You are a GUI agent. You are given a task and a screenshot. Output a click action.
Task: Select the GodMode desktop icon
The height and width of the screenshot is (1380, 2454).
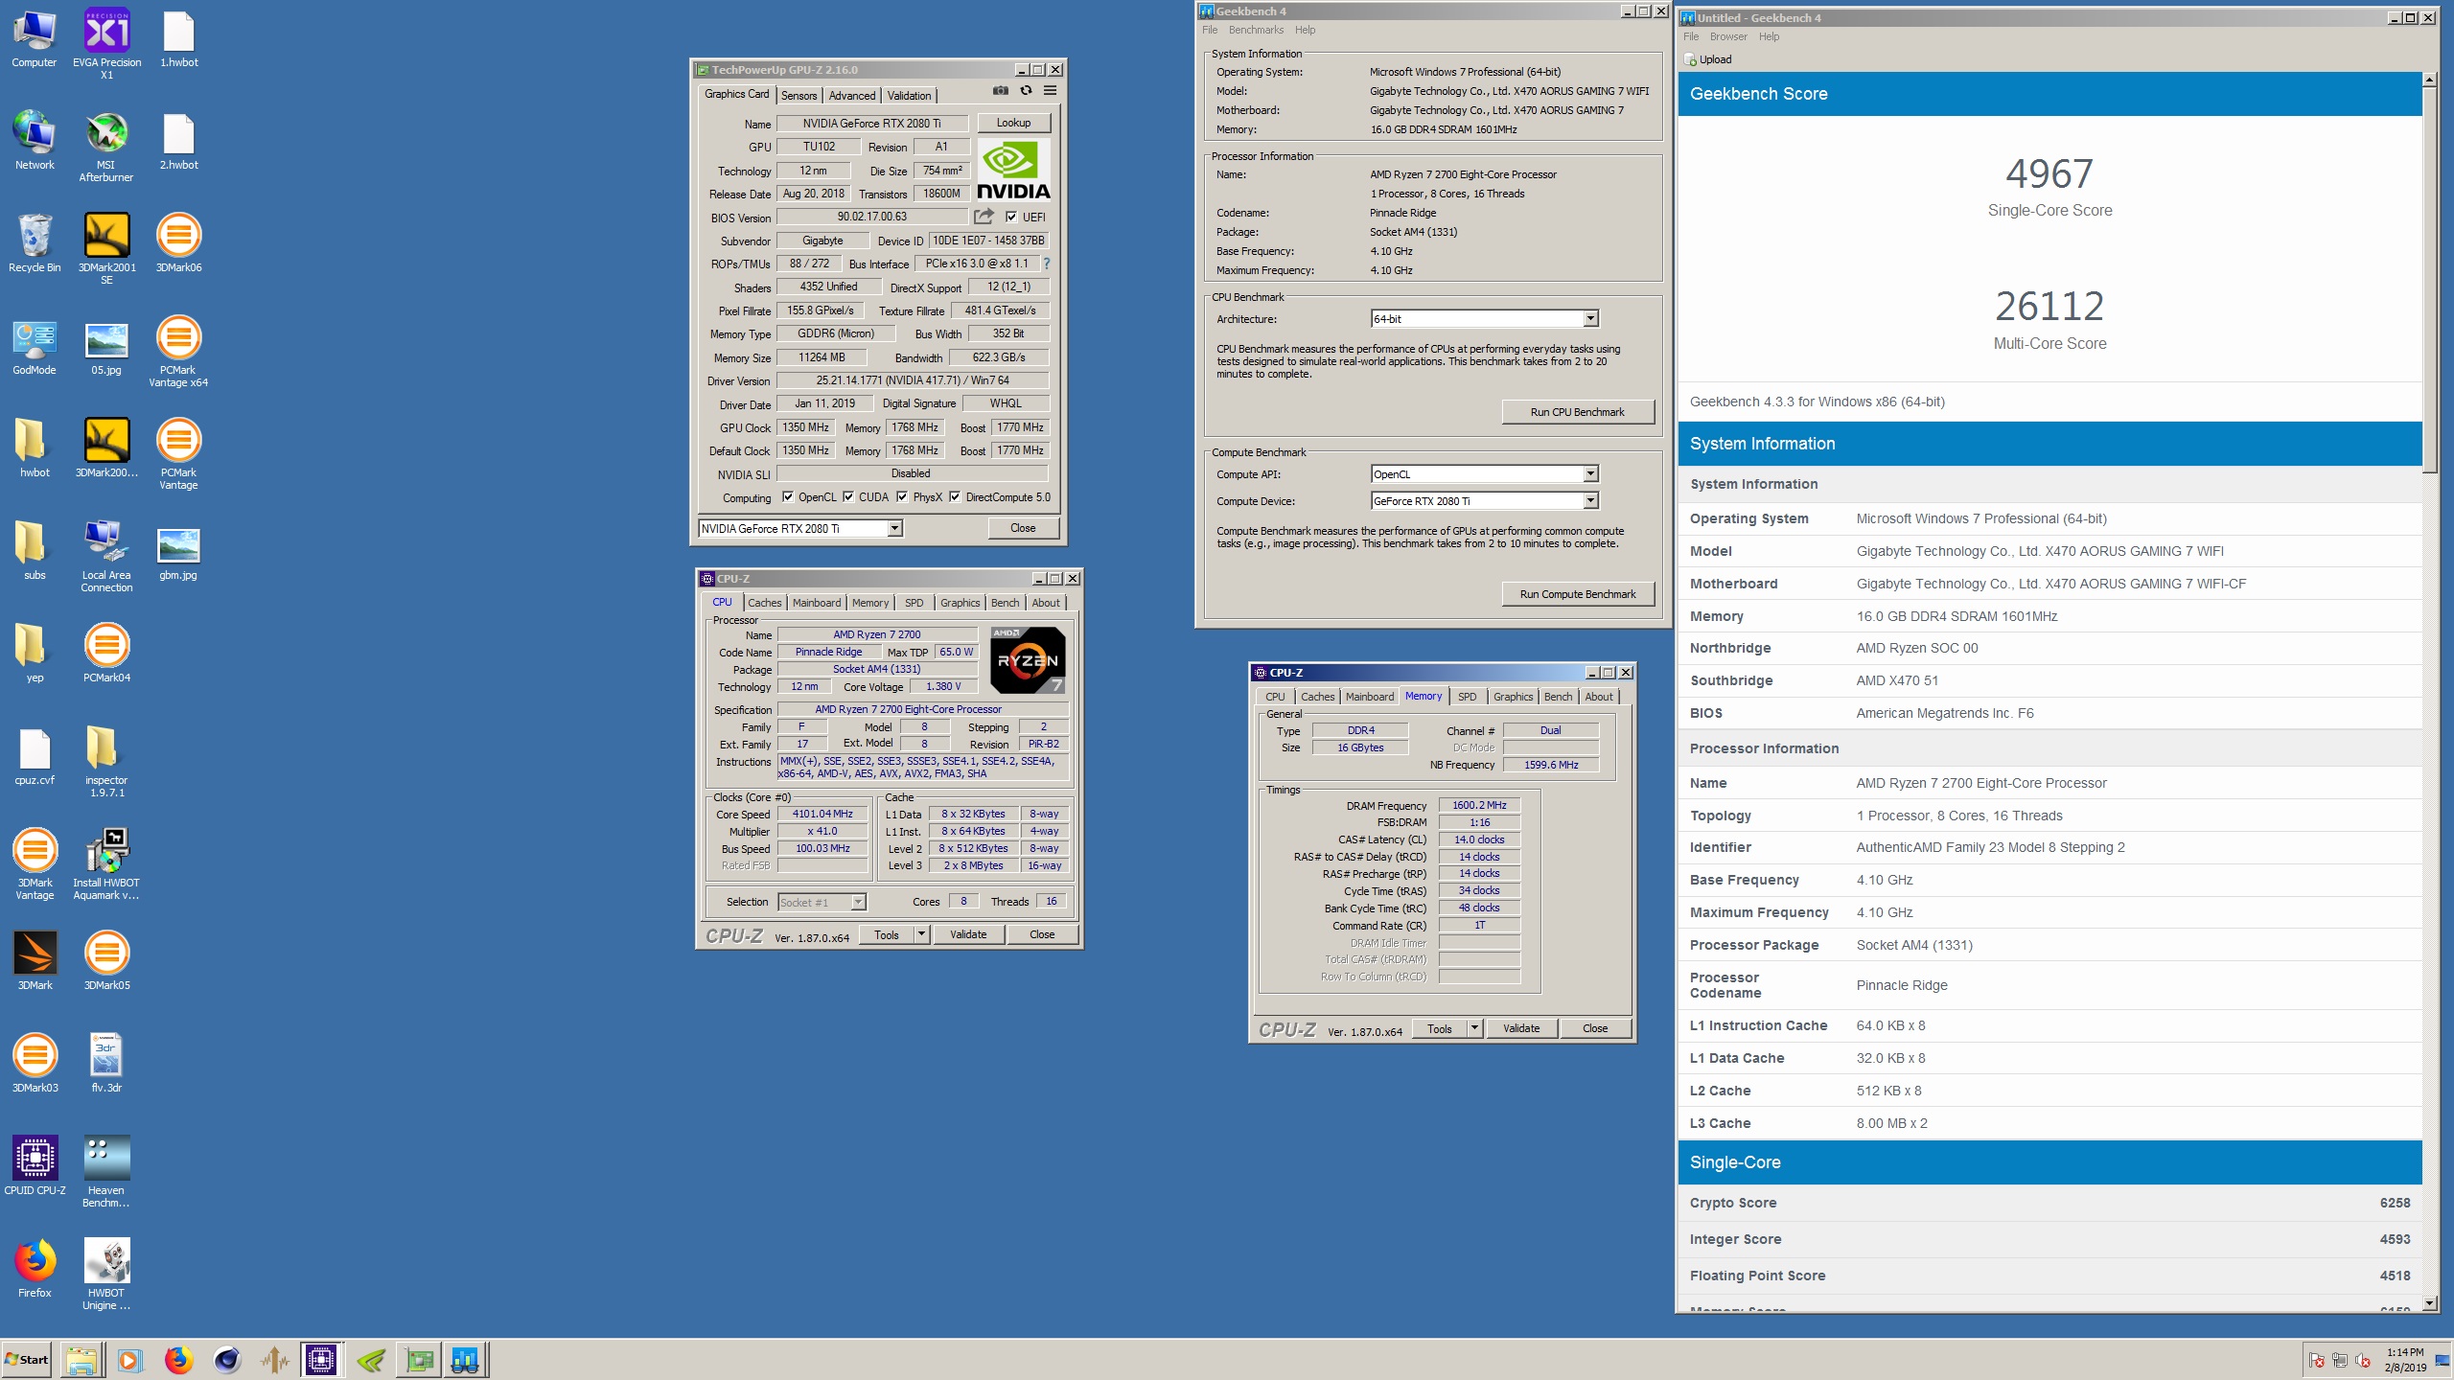35,345
